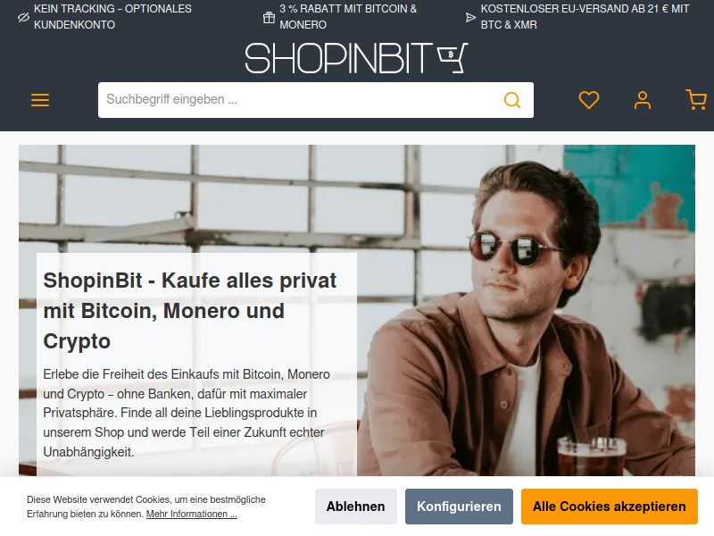Accept all cookies with Alle Cookies akzeptieren
714x536 pixels.
[x=610, y=507]
